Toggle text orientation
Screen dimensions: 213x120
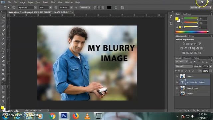click(13, 7)
